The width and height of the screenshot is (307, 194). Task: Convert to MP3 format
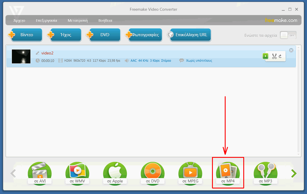pos(266,173)
